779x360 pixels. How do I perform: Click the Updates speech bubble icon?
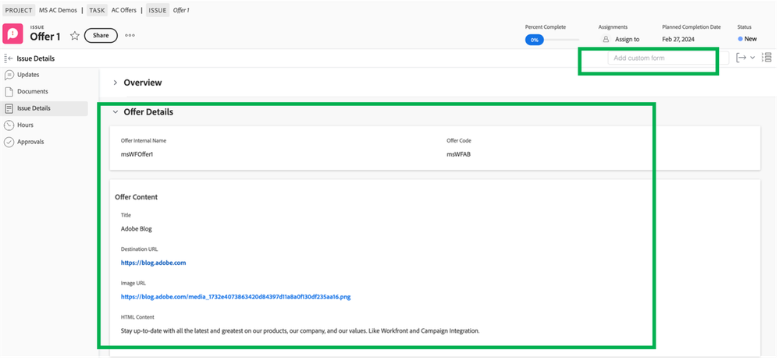click(9, 75)
